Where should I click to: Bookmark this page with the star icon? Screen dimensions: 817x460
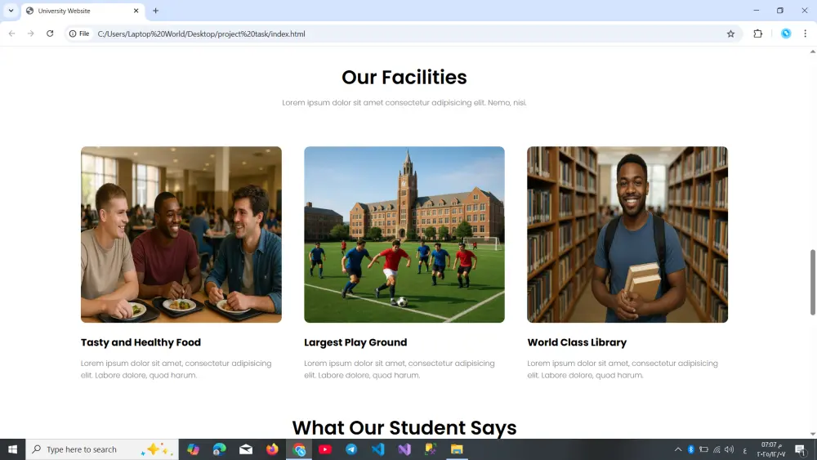tap(730, 33)
